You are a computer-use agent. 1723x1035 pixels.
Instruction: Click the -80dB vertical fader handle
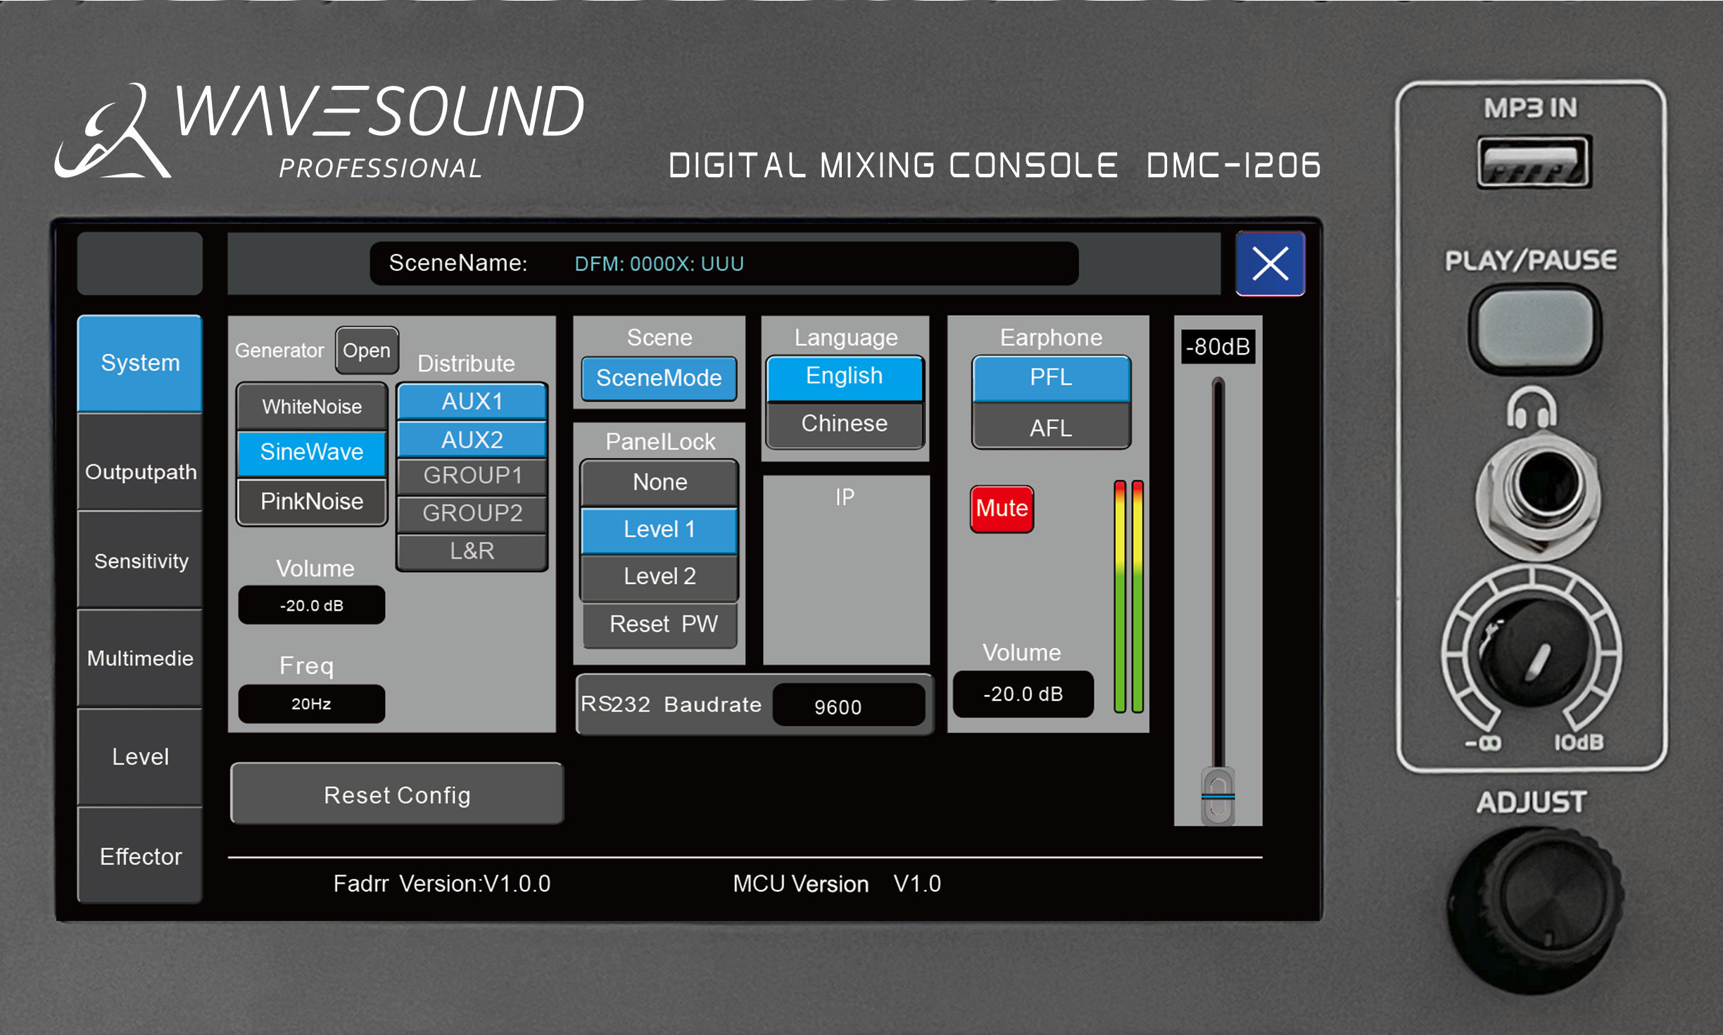(x=1218, y=795)
